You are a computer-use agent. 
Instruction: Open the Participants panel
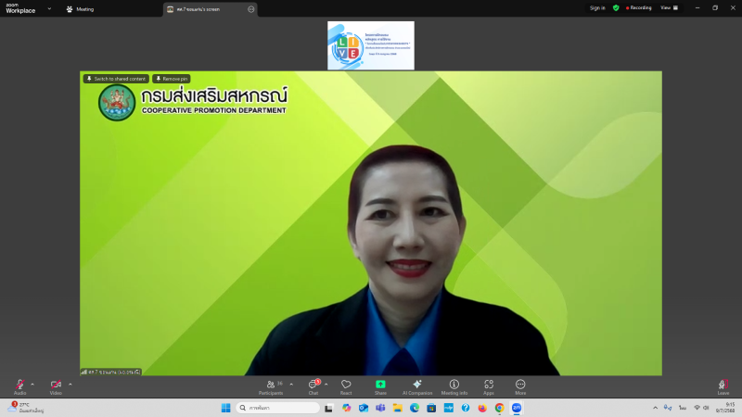[x=271, y=385]
